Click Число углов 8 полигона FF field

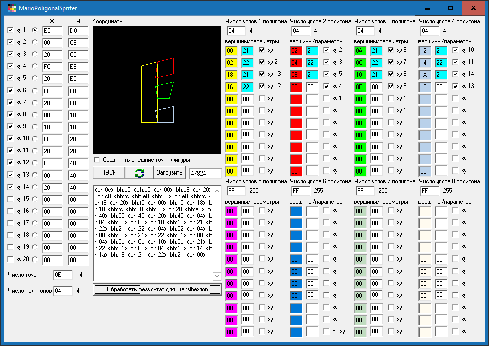click(x=430, y=190)
